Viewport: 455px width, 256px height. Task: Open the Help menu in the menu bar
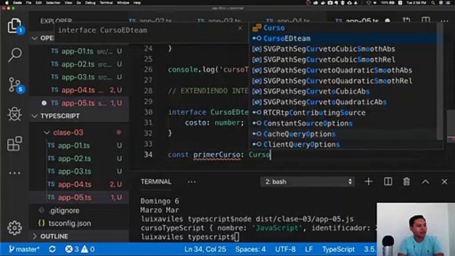pos(137,2)
